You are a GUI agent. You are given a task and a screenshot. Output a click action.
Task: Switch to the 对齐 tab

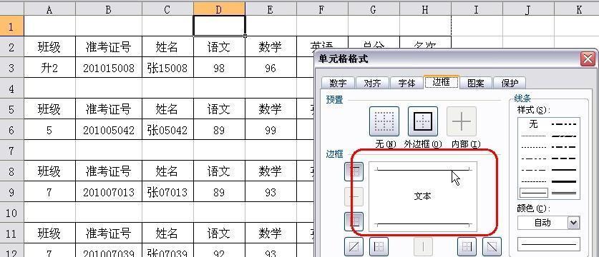(x=372, y=83)
